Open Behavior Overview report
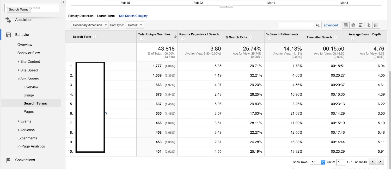This screenshot has width=391, height=169. pos(25,45)
